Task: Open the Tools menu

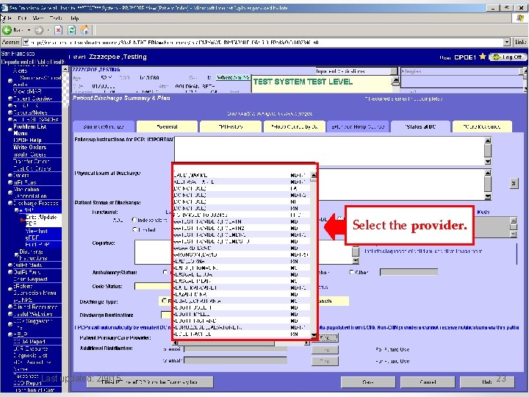Action: click(x=56, y=18)
